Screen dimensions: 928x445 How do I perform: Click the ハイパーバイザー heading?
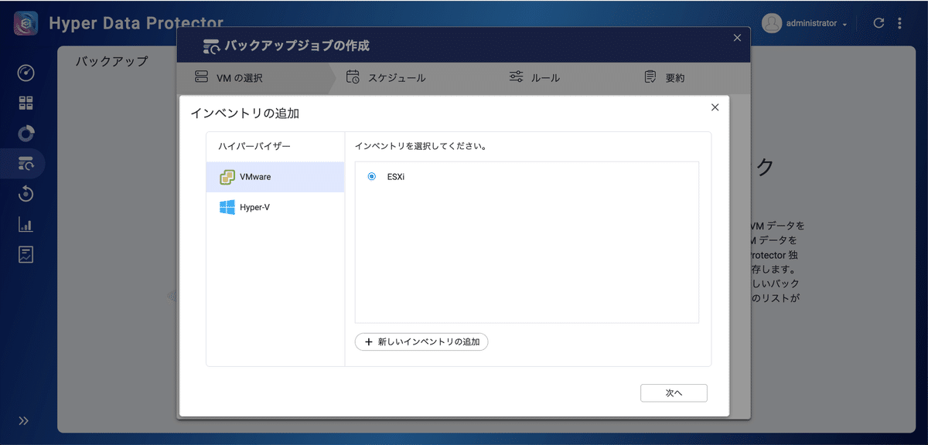(x=254, y=146)
